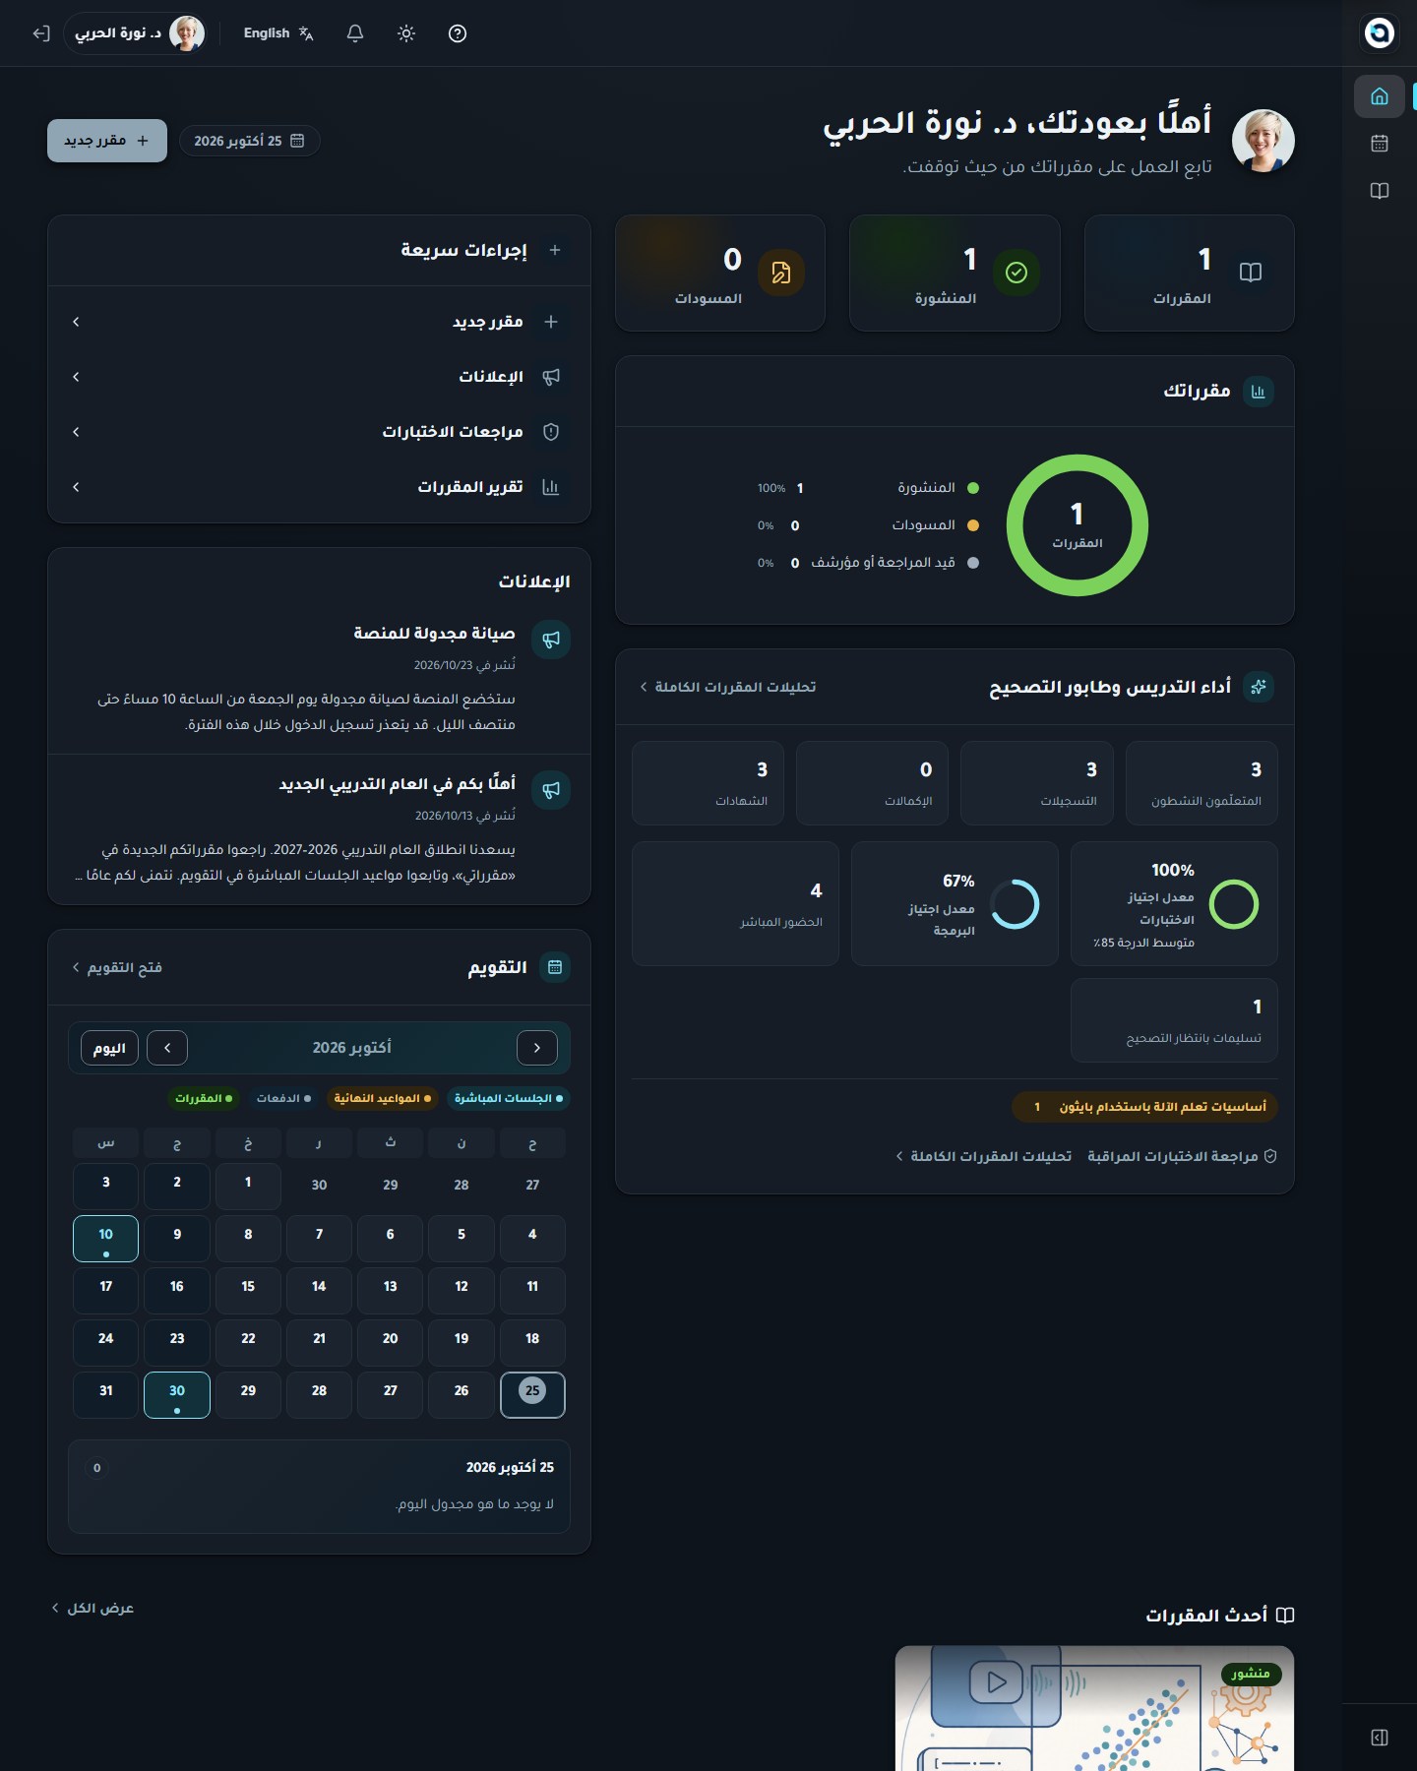Viewport: 1417px width, 1771px height.
Task: Open the courses book icon in sidebar
Action: 1379,191
